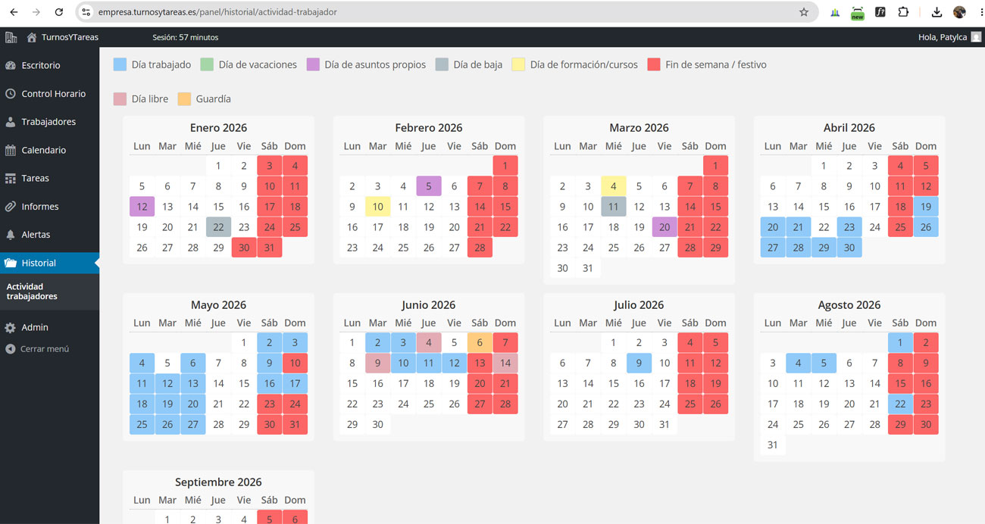Go to Trabajadores section

tap(49, 122)
